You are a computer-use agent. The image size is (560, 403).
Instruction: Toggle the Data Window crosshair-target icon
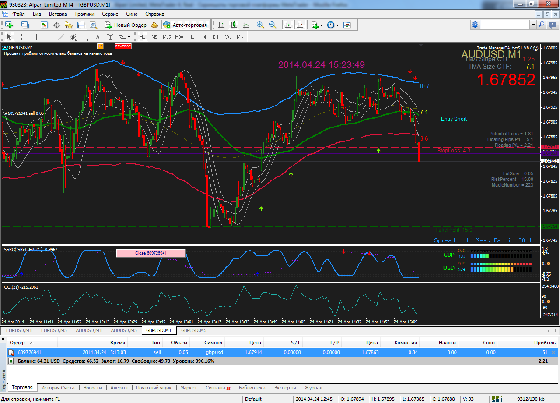[x=56, y=25]
